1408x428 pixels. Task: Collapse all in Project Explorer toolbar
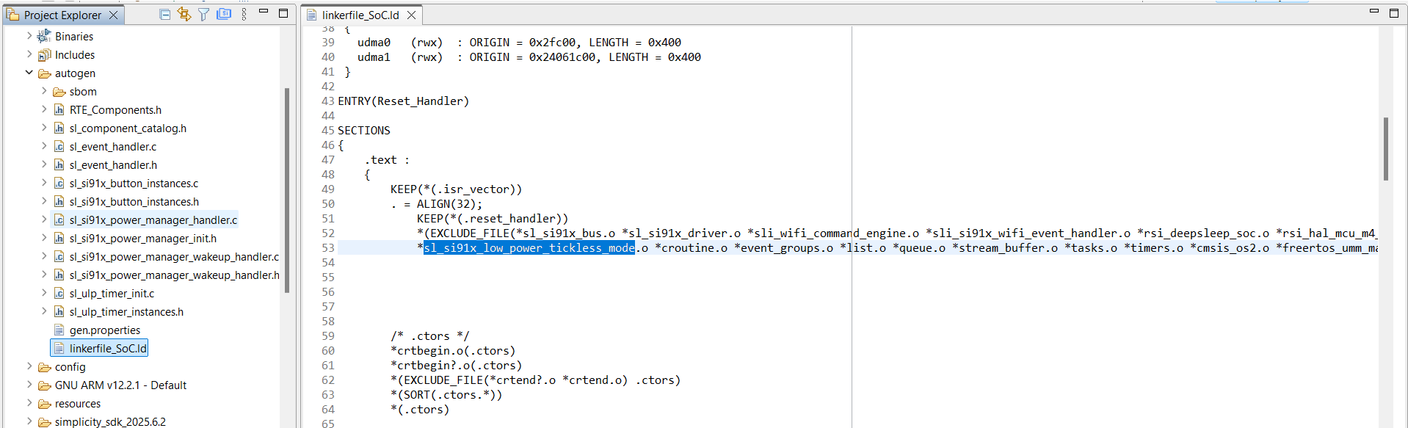tap(165, 14)
